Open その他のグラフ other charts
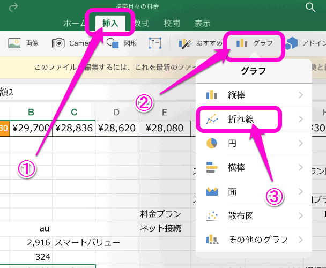Viewport: 326px width, 268px height. click(253, 240)
